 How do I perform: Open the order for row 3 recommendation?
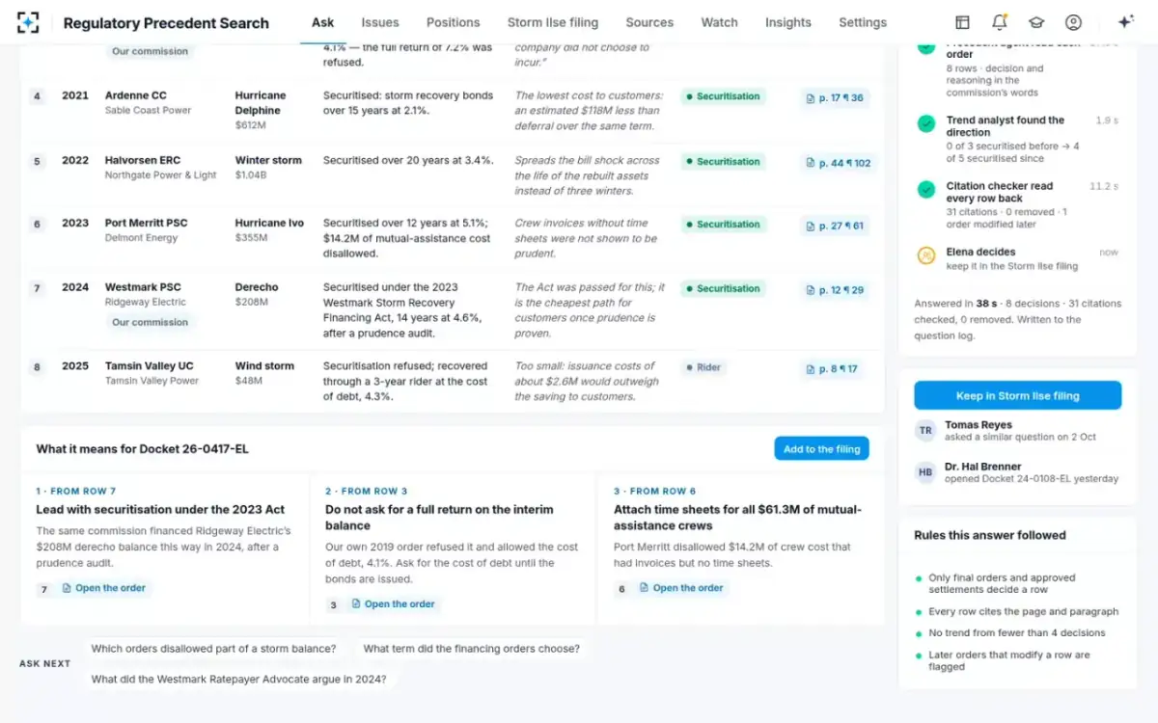(x=393, y=604)
